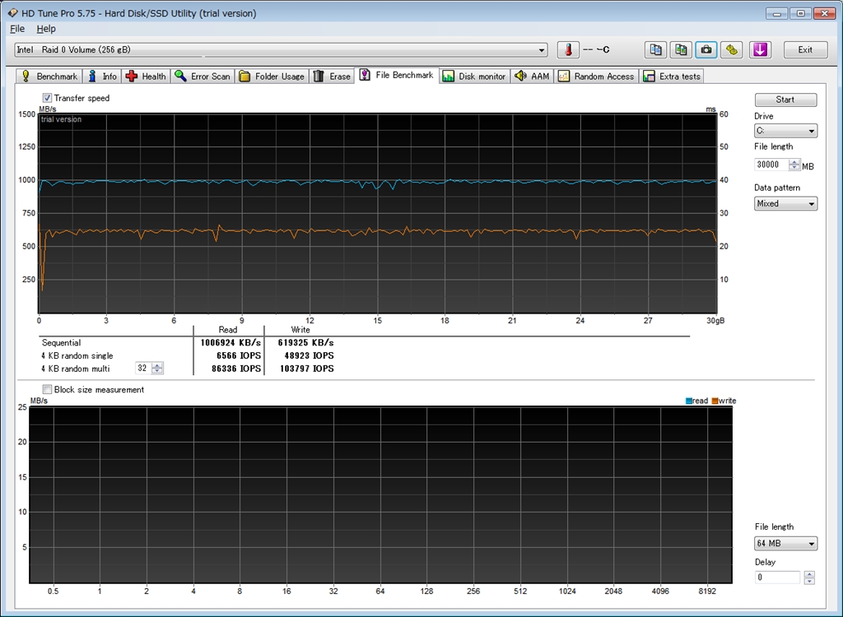Click the copy text results icon
843x617 pixels.
coord(655,49)
